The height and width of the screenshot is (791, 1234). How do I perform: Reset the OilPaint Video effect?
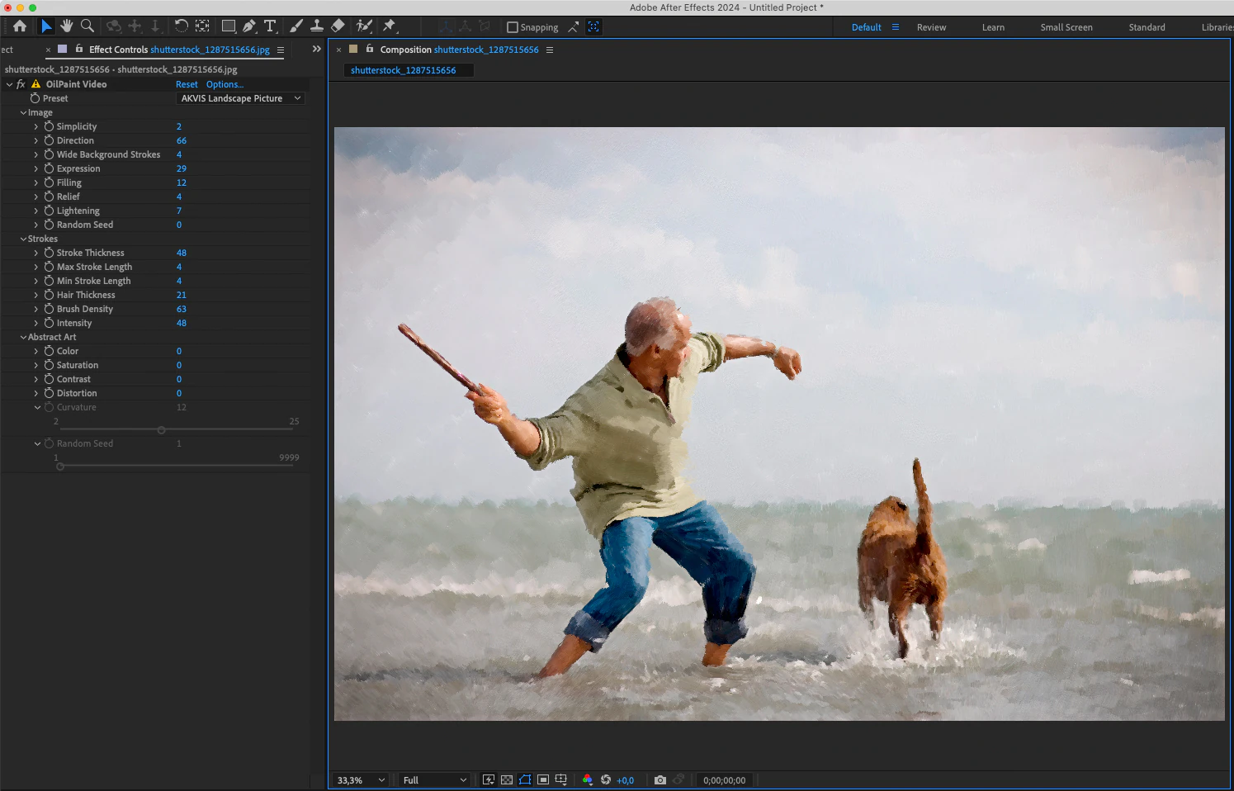tap(187, 84)
